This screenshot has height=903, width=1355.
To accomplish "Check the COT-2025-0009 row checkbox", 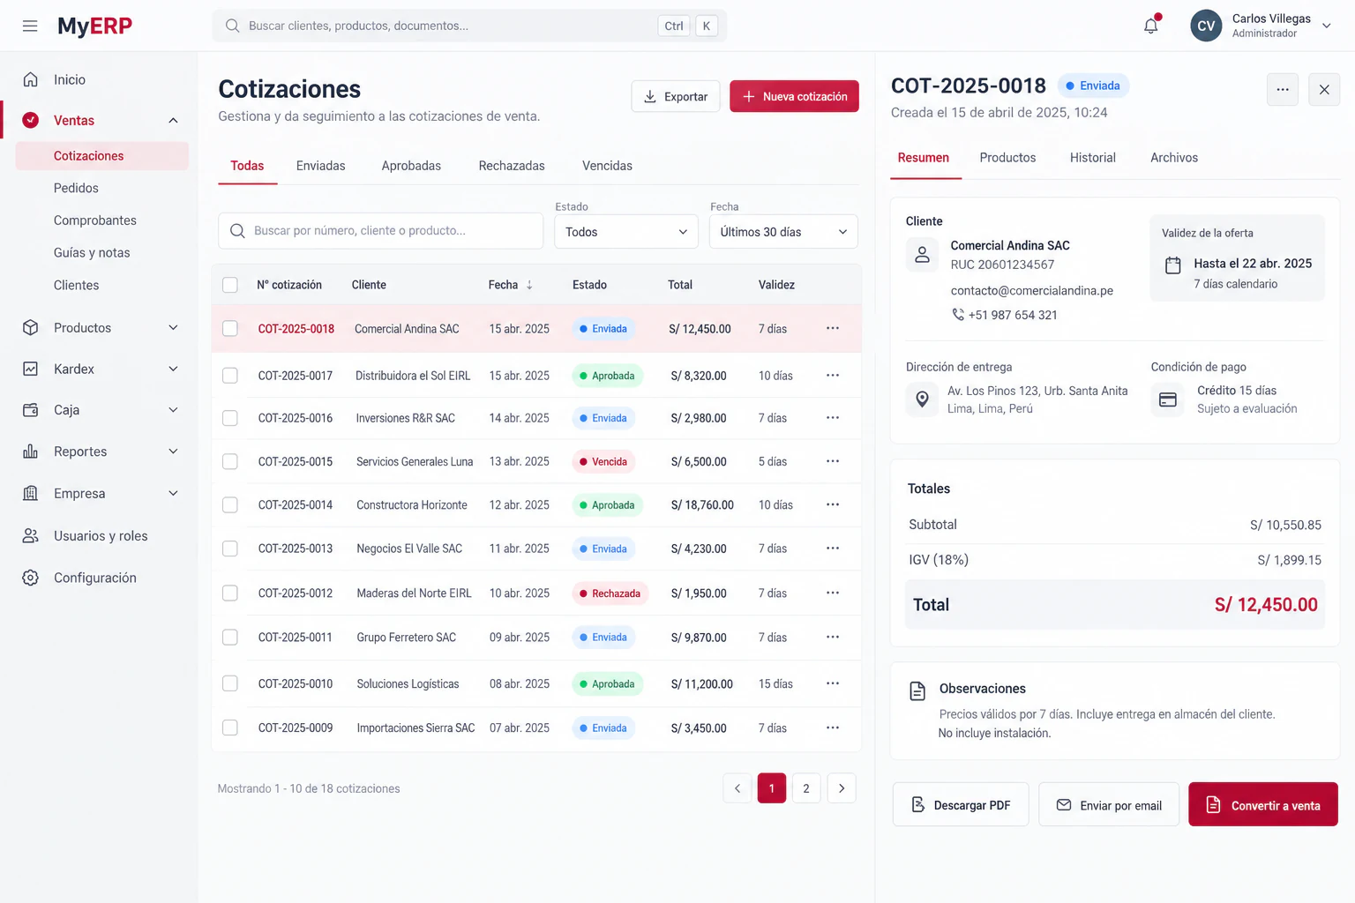I will (230, 728).
